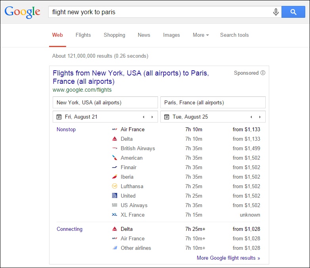Screen dimensions: 310x268
Task: Click the British Airways logo icon
Action: click(114, 148)
